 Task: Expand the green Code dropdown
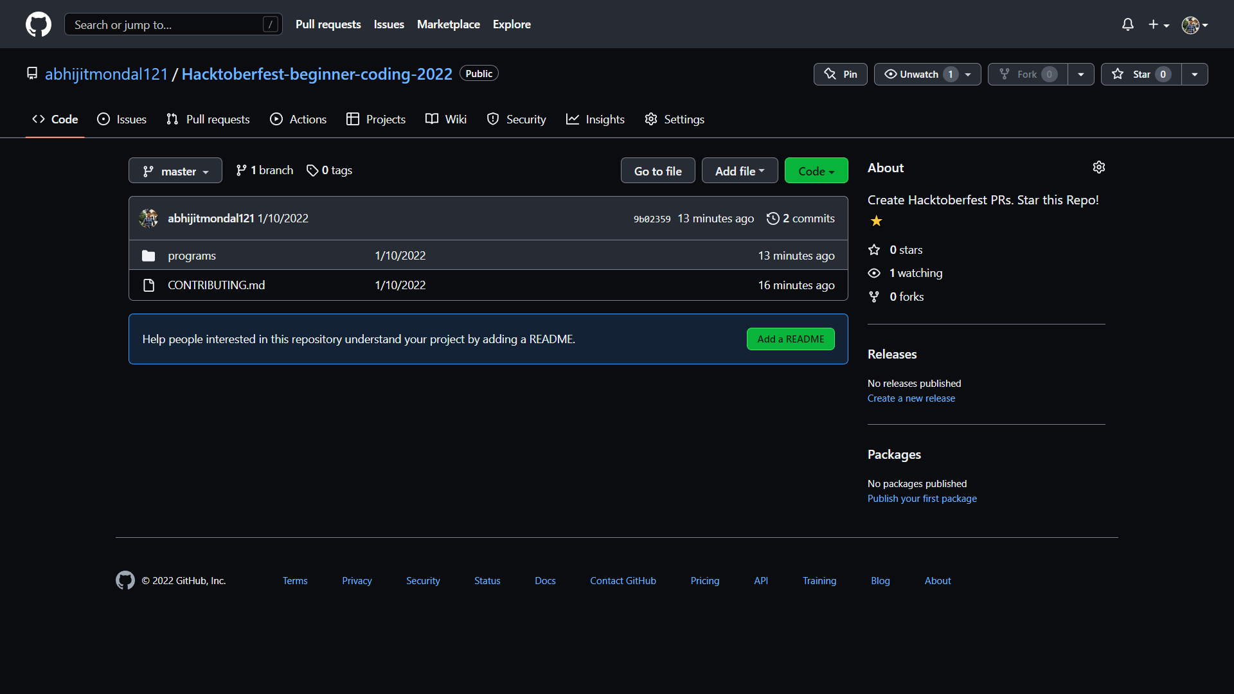coord(816,171)
